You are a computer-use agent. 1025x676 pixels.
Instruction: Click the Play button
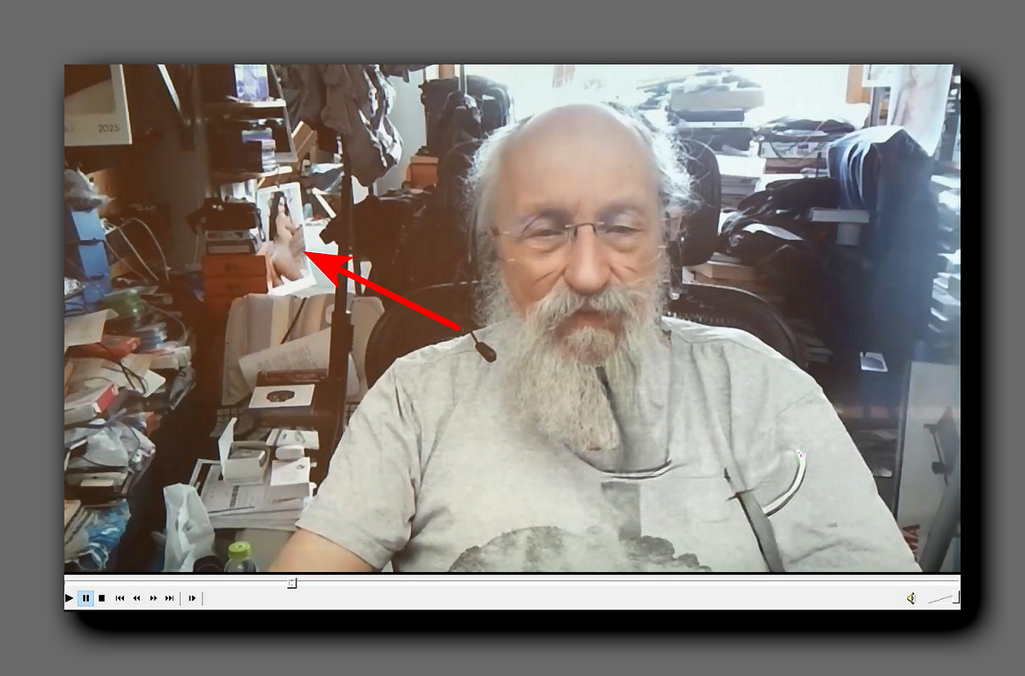[x=69, y=598]
